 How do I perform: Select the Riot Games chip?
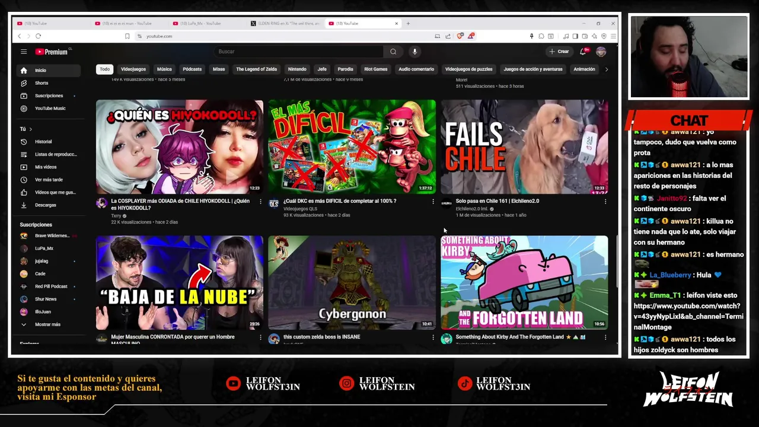click(x=375, y=69)
